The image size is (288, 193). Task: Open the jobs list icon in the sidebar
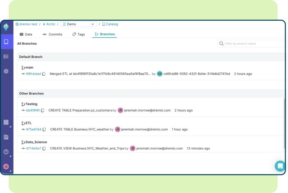6,57
